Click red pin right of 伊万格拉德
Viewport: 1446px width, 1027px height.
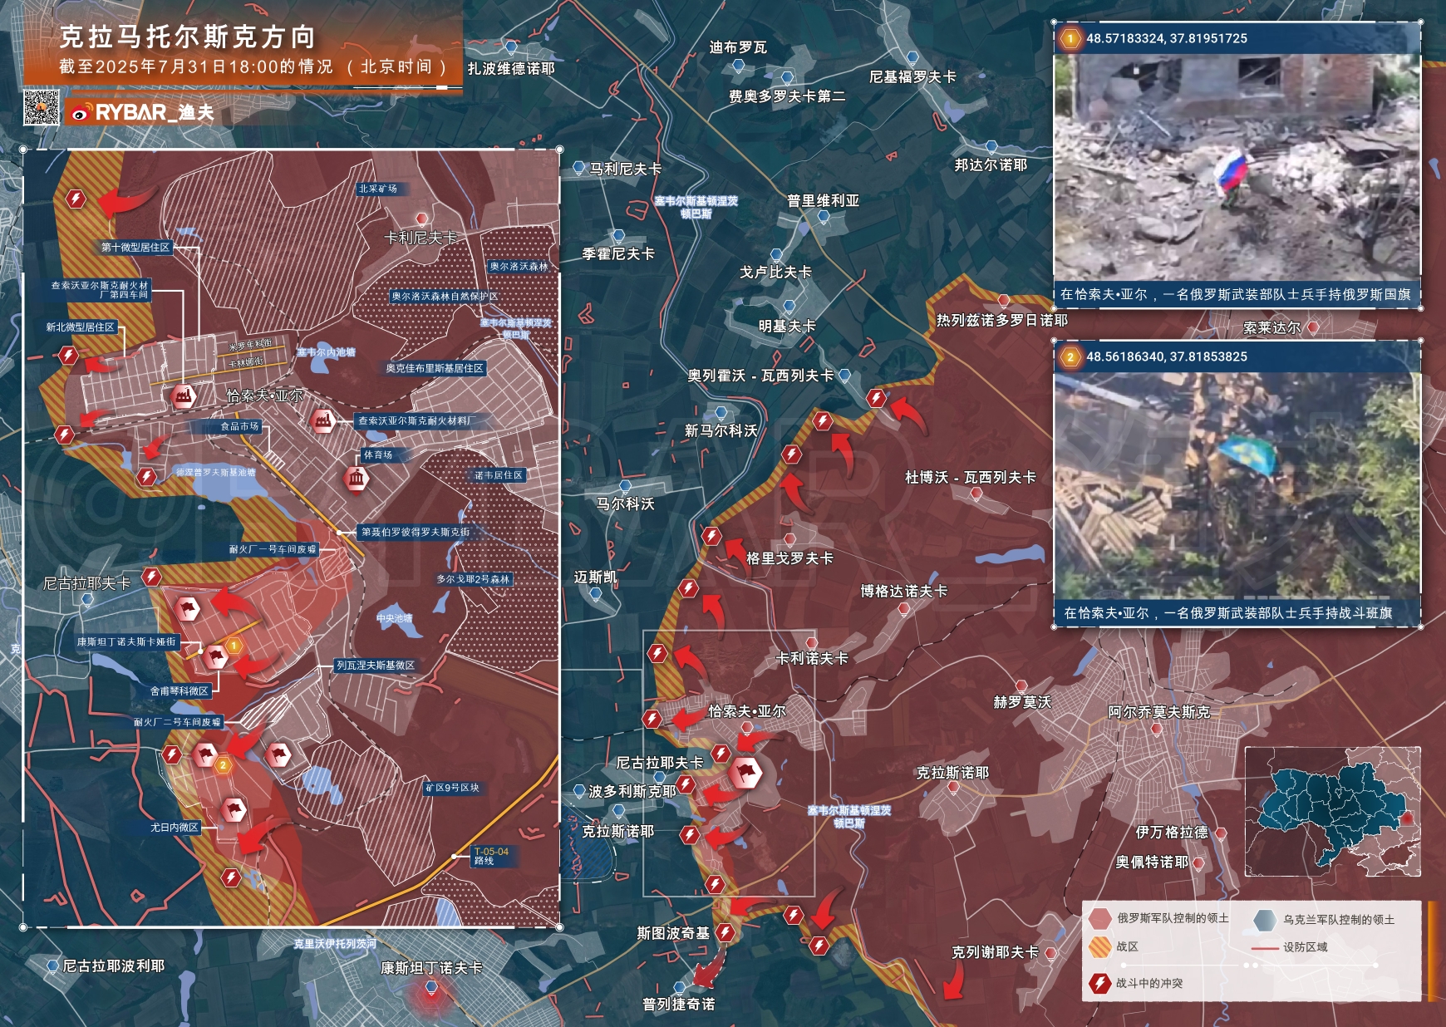tap(1221, 833)
